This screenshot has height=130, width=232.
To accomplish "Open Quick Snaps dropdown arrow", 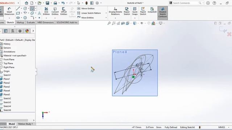I will point(135,18).
